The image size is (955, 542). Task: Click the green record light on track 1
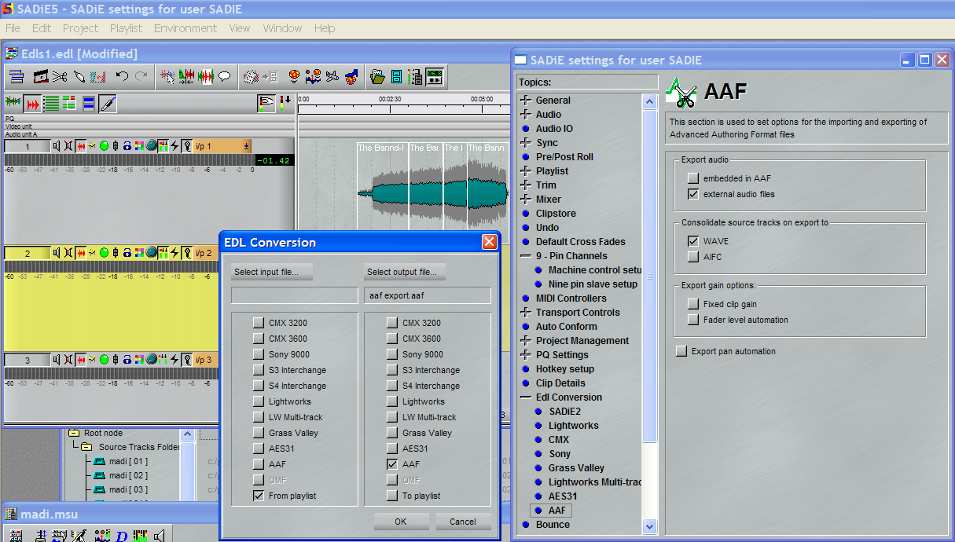tap(104, 146)
